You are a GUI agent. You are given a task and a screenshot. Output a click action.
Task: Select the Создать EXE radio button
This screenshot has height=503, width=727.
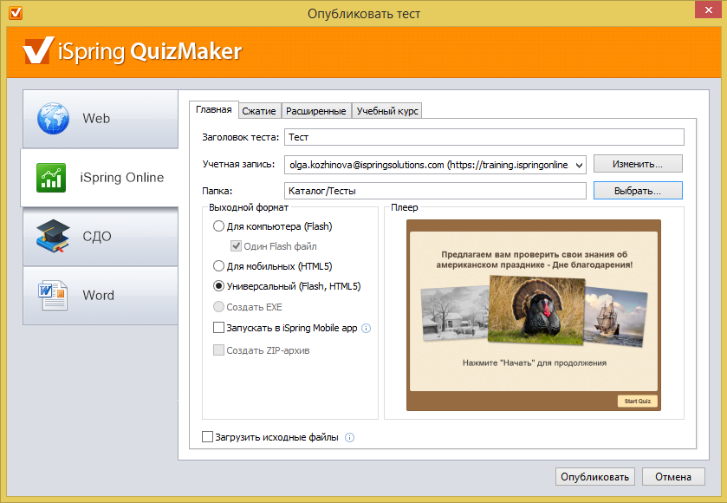tap(218, 307)
